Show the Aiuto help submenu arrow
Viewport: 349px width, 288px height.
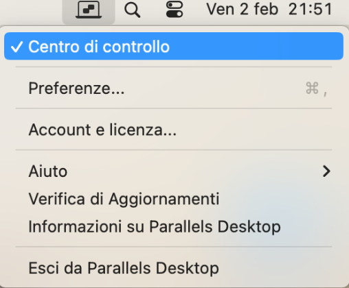pyautogui.click(x=326, y=171)
